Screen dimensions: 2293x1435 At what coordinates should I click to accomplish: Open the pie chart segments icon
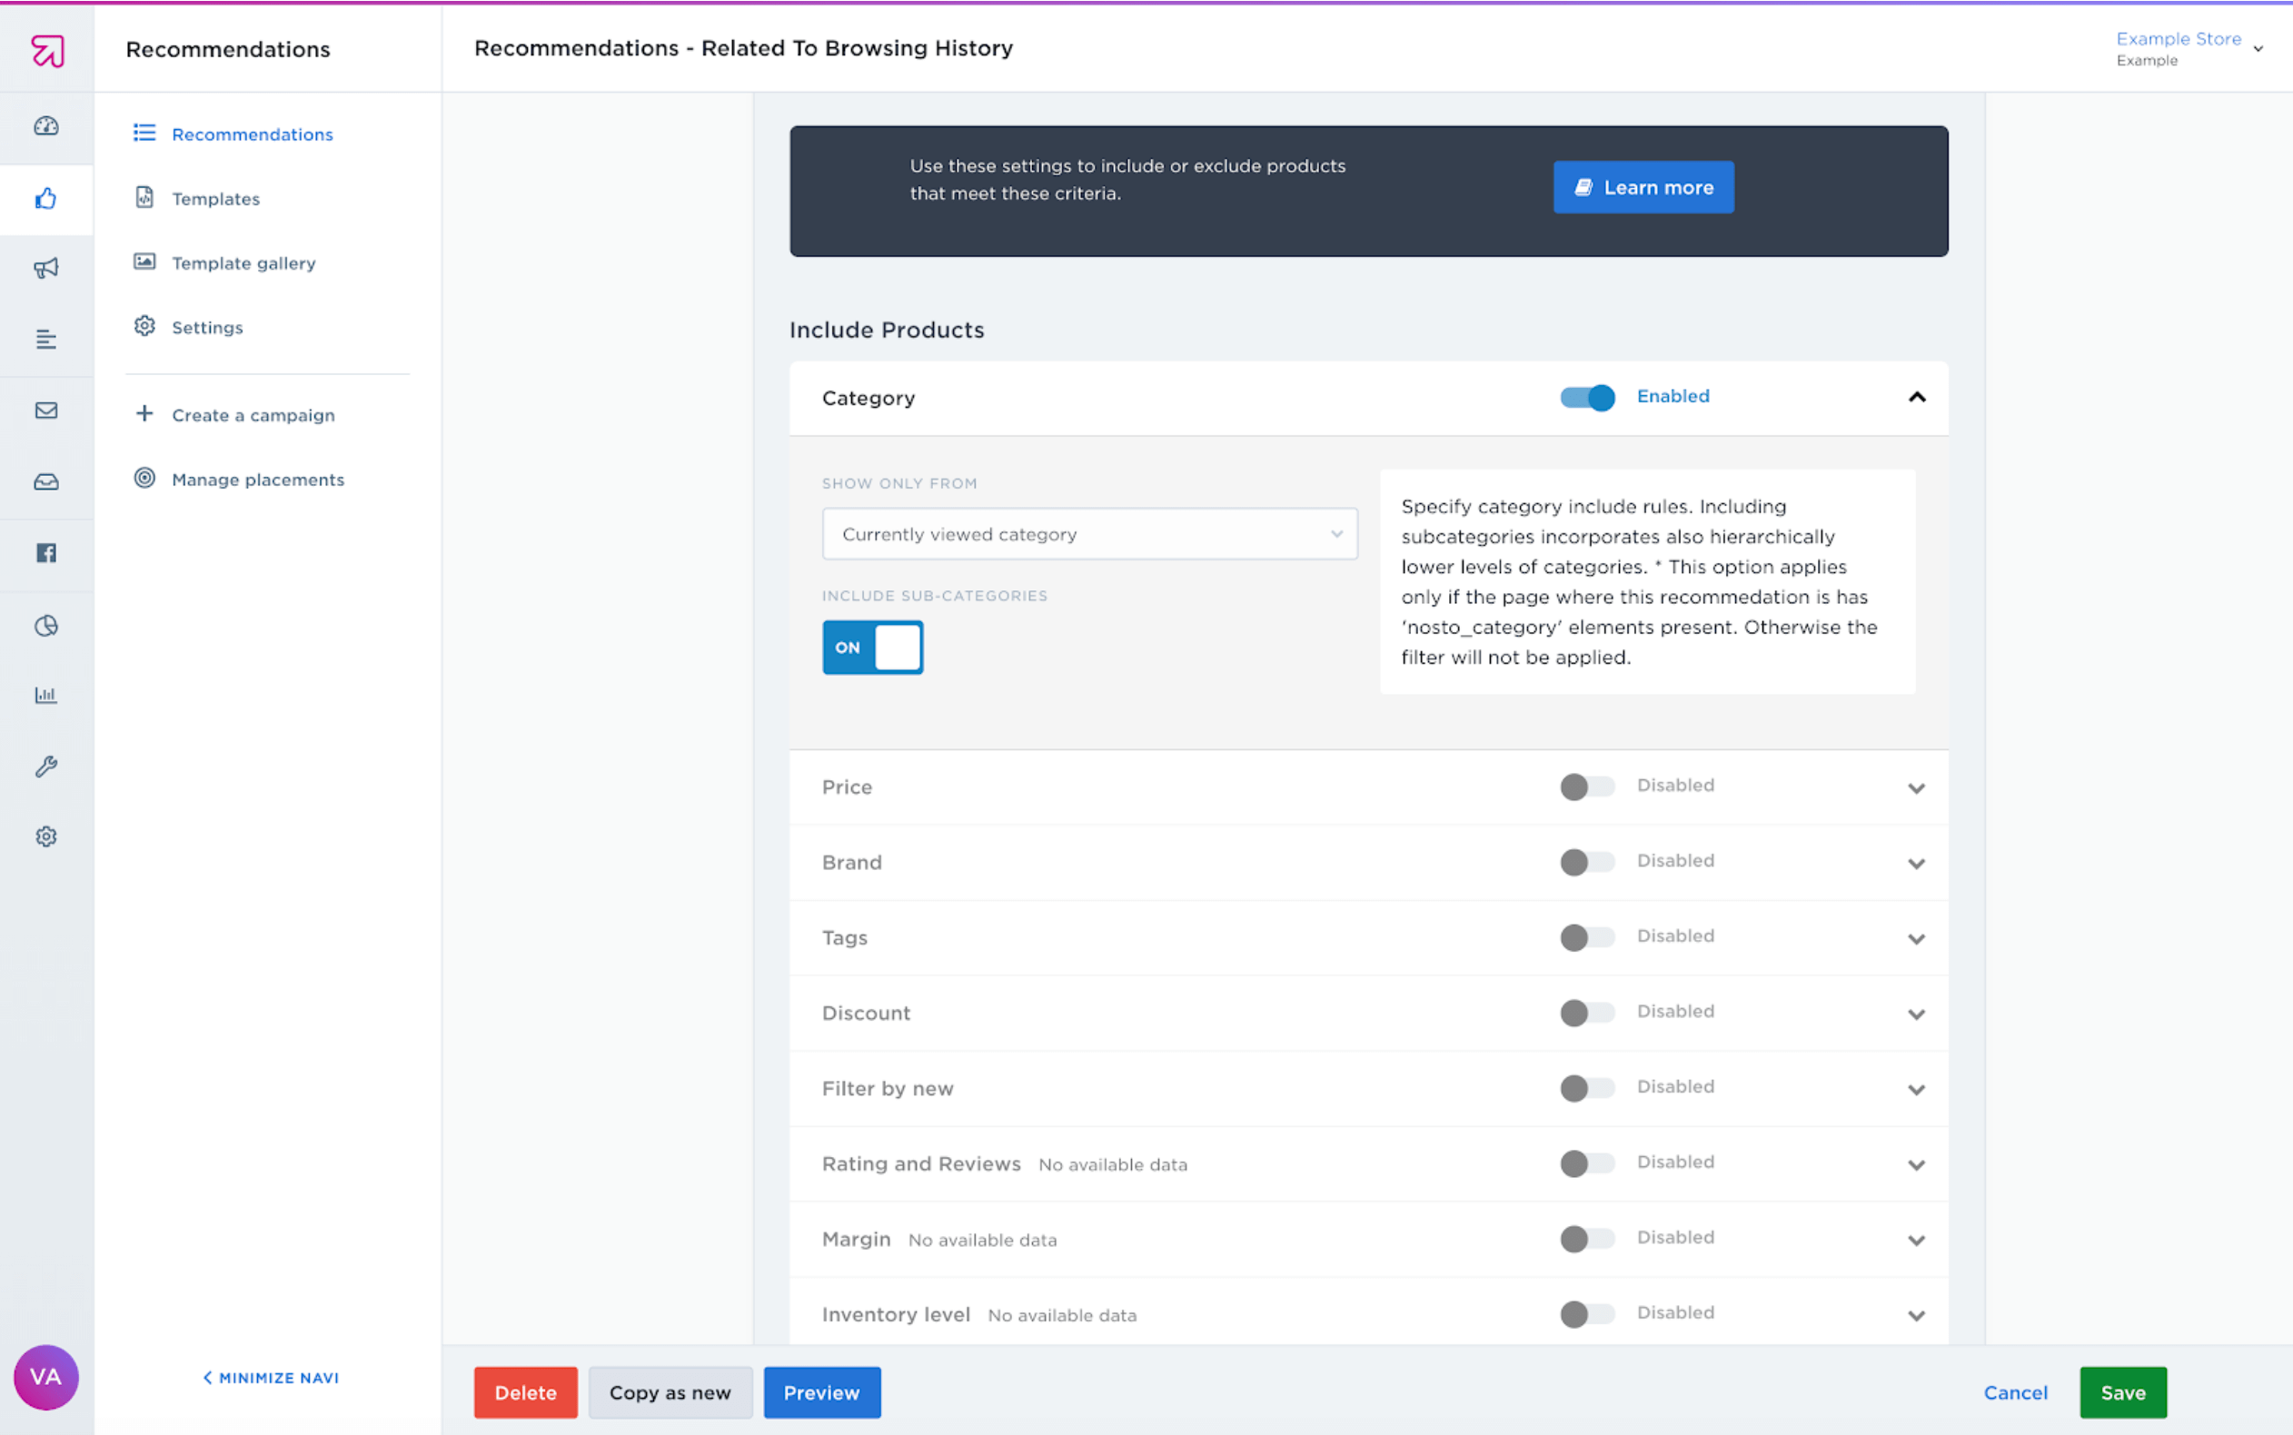point(46,626)
